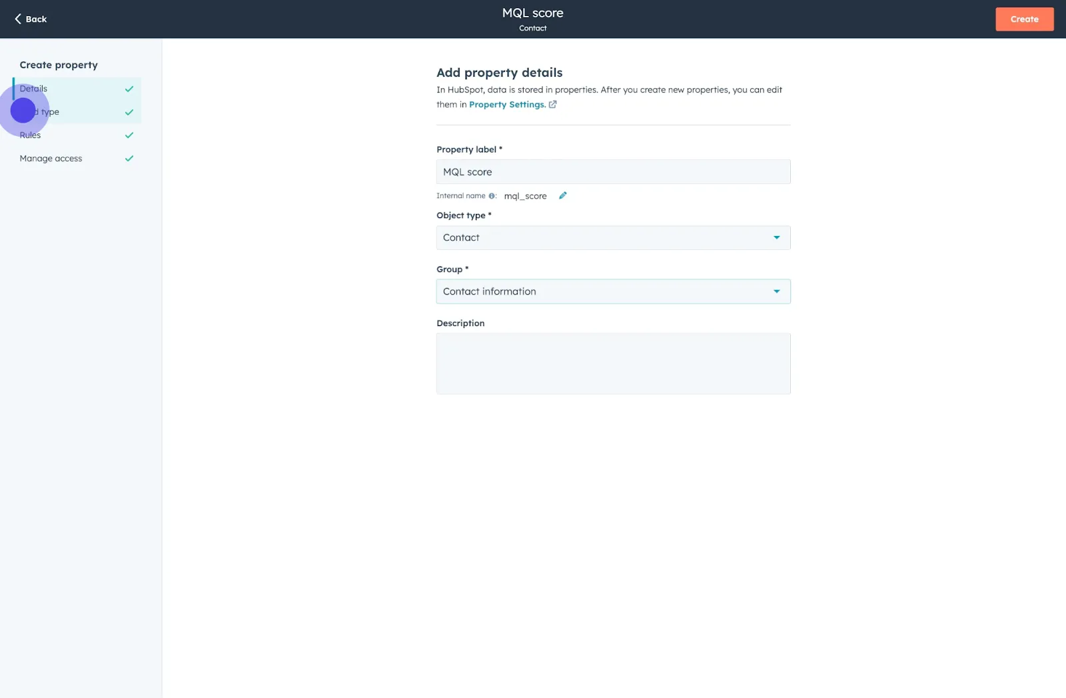Open the Group dropdown showing Contact information
This screenshot has height=698, width=1066.
tap(613, 291)
